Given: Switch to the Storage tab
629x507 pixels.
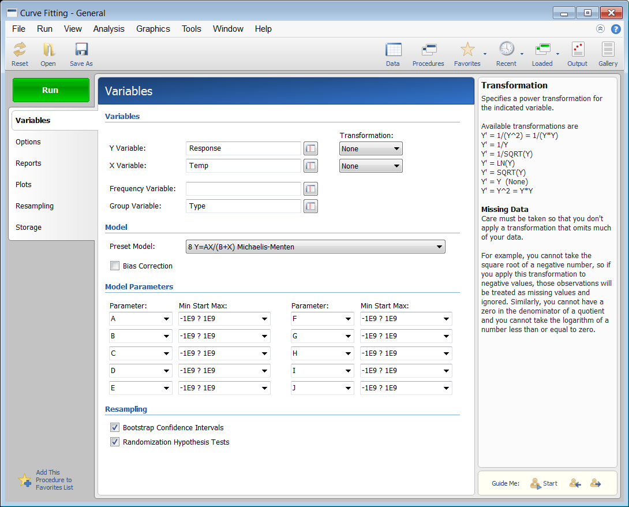Looking at the screenshot, I should [28, 227].
